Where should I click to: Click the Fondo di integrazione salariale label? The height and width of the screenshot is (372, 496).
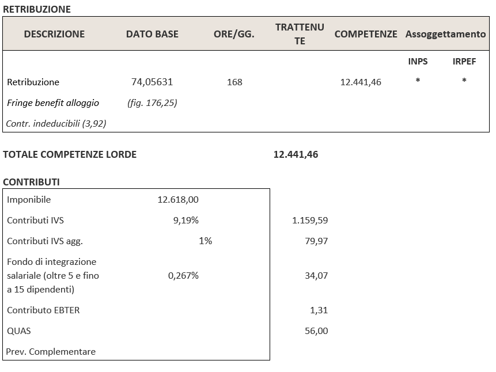52,275
